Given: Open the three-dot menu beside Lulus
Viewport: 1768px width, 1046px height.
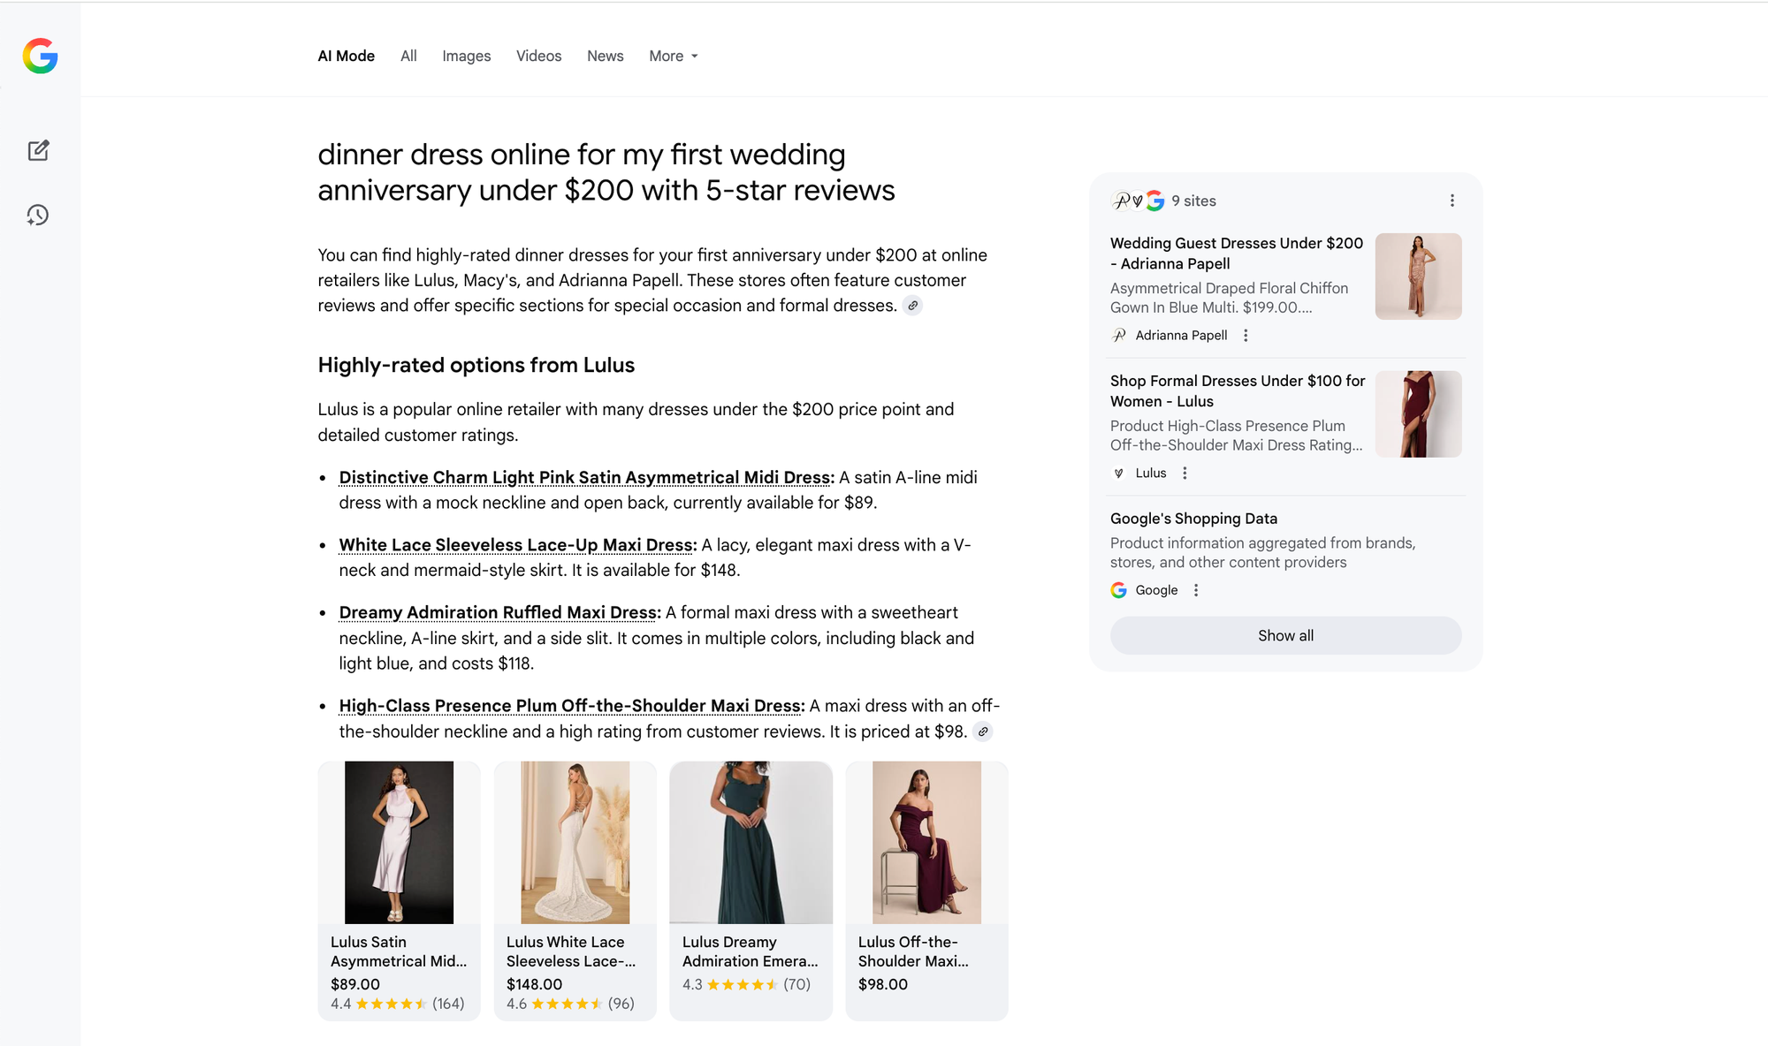Looking at the screenshot, I should coord(1184,473).
